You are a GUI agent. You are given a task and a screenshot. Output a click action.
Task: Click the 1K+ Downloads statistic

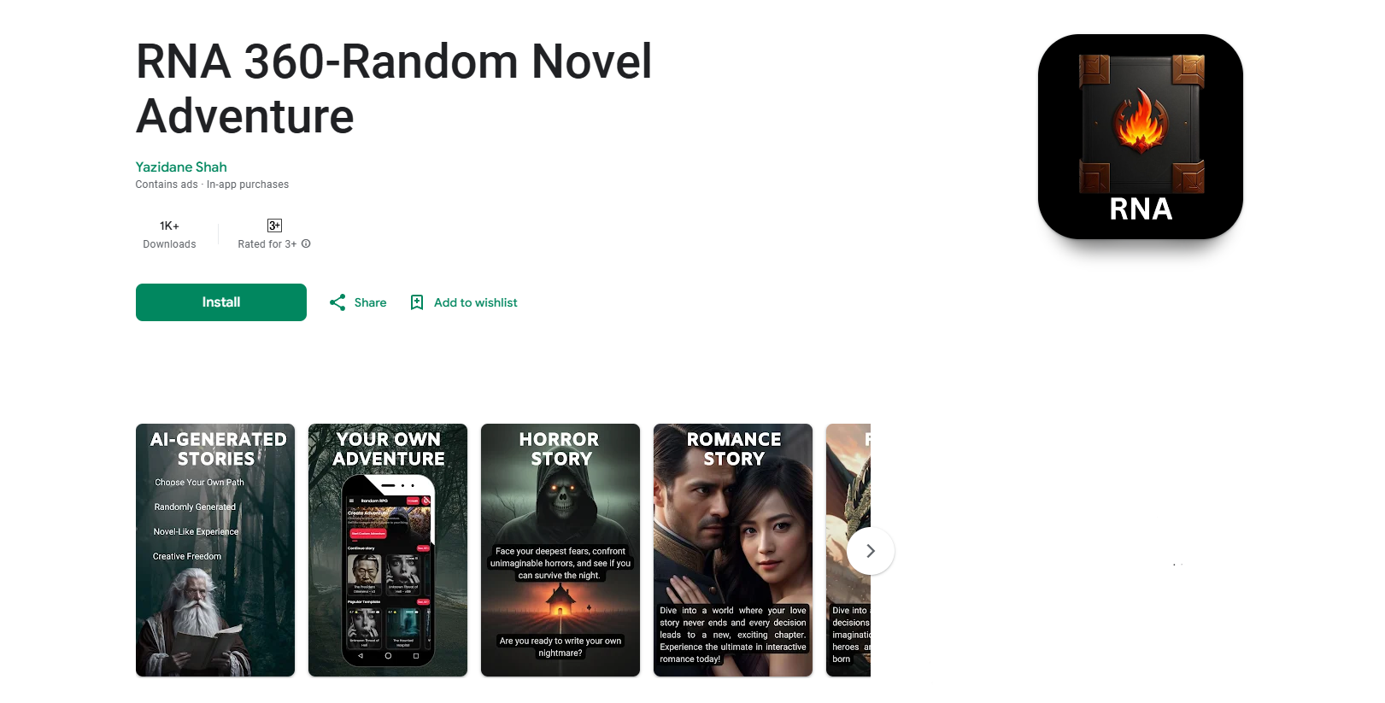169,234
